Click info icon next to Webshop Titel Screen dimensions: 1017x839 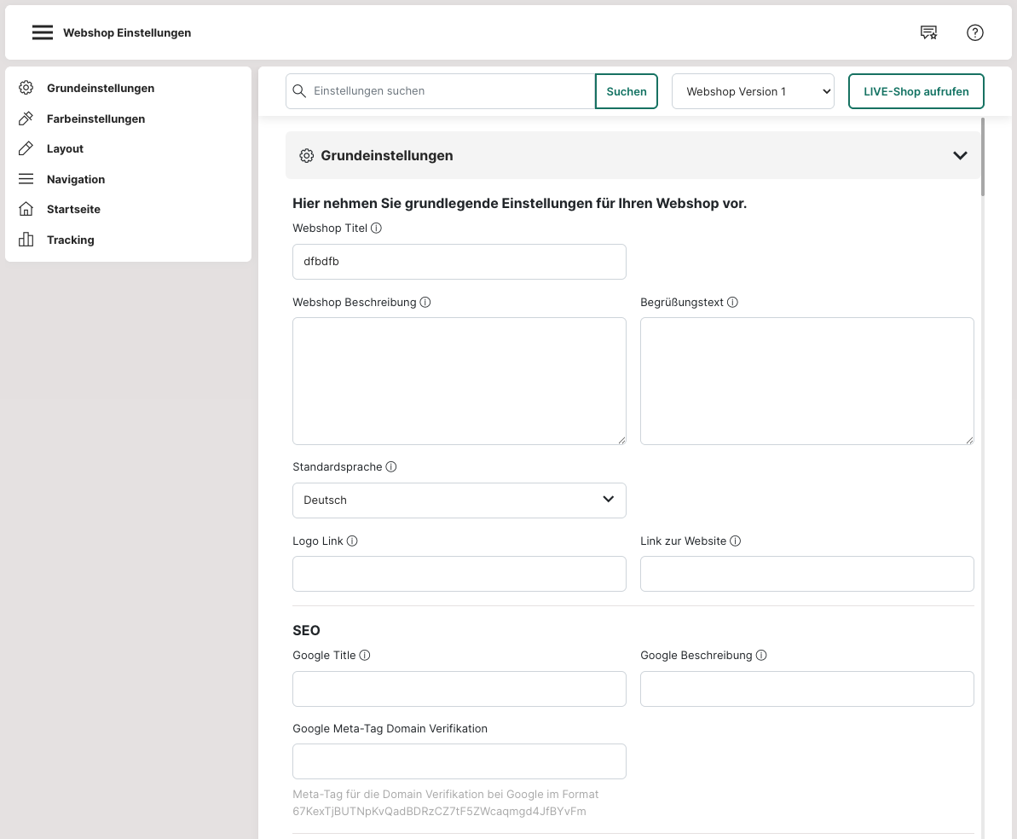tap(377, 229)
